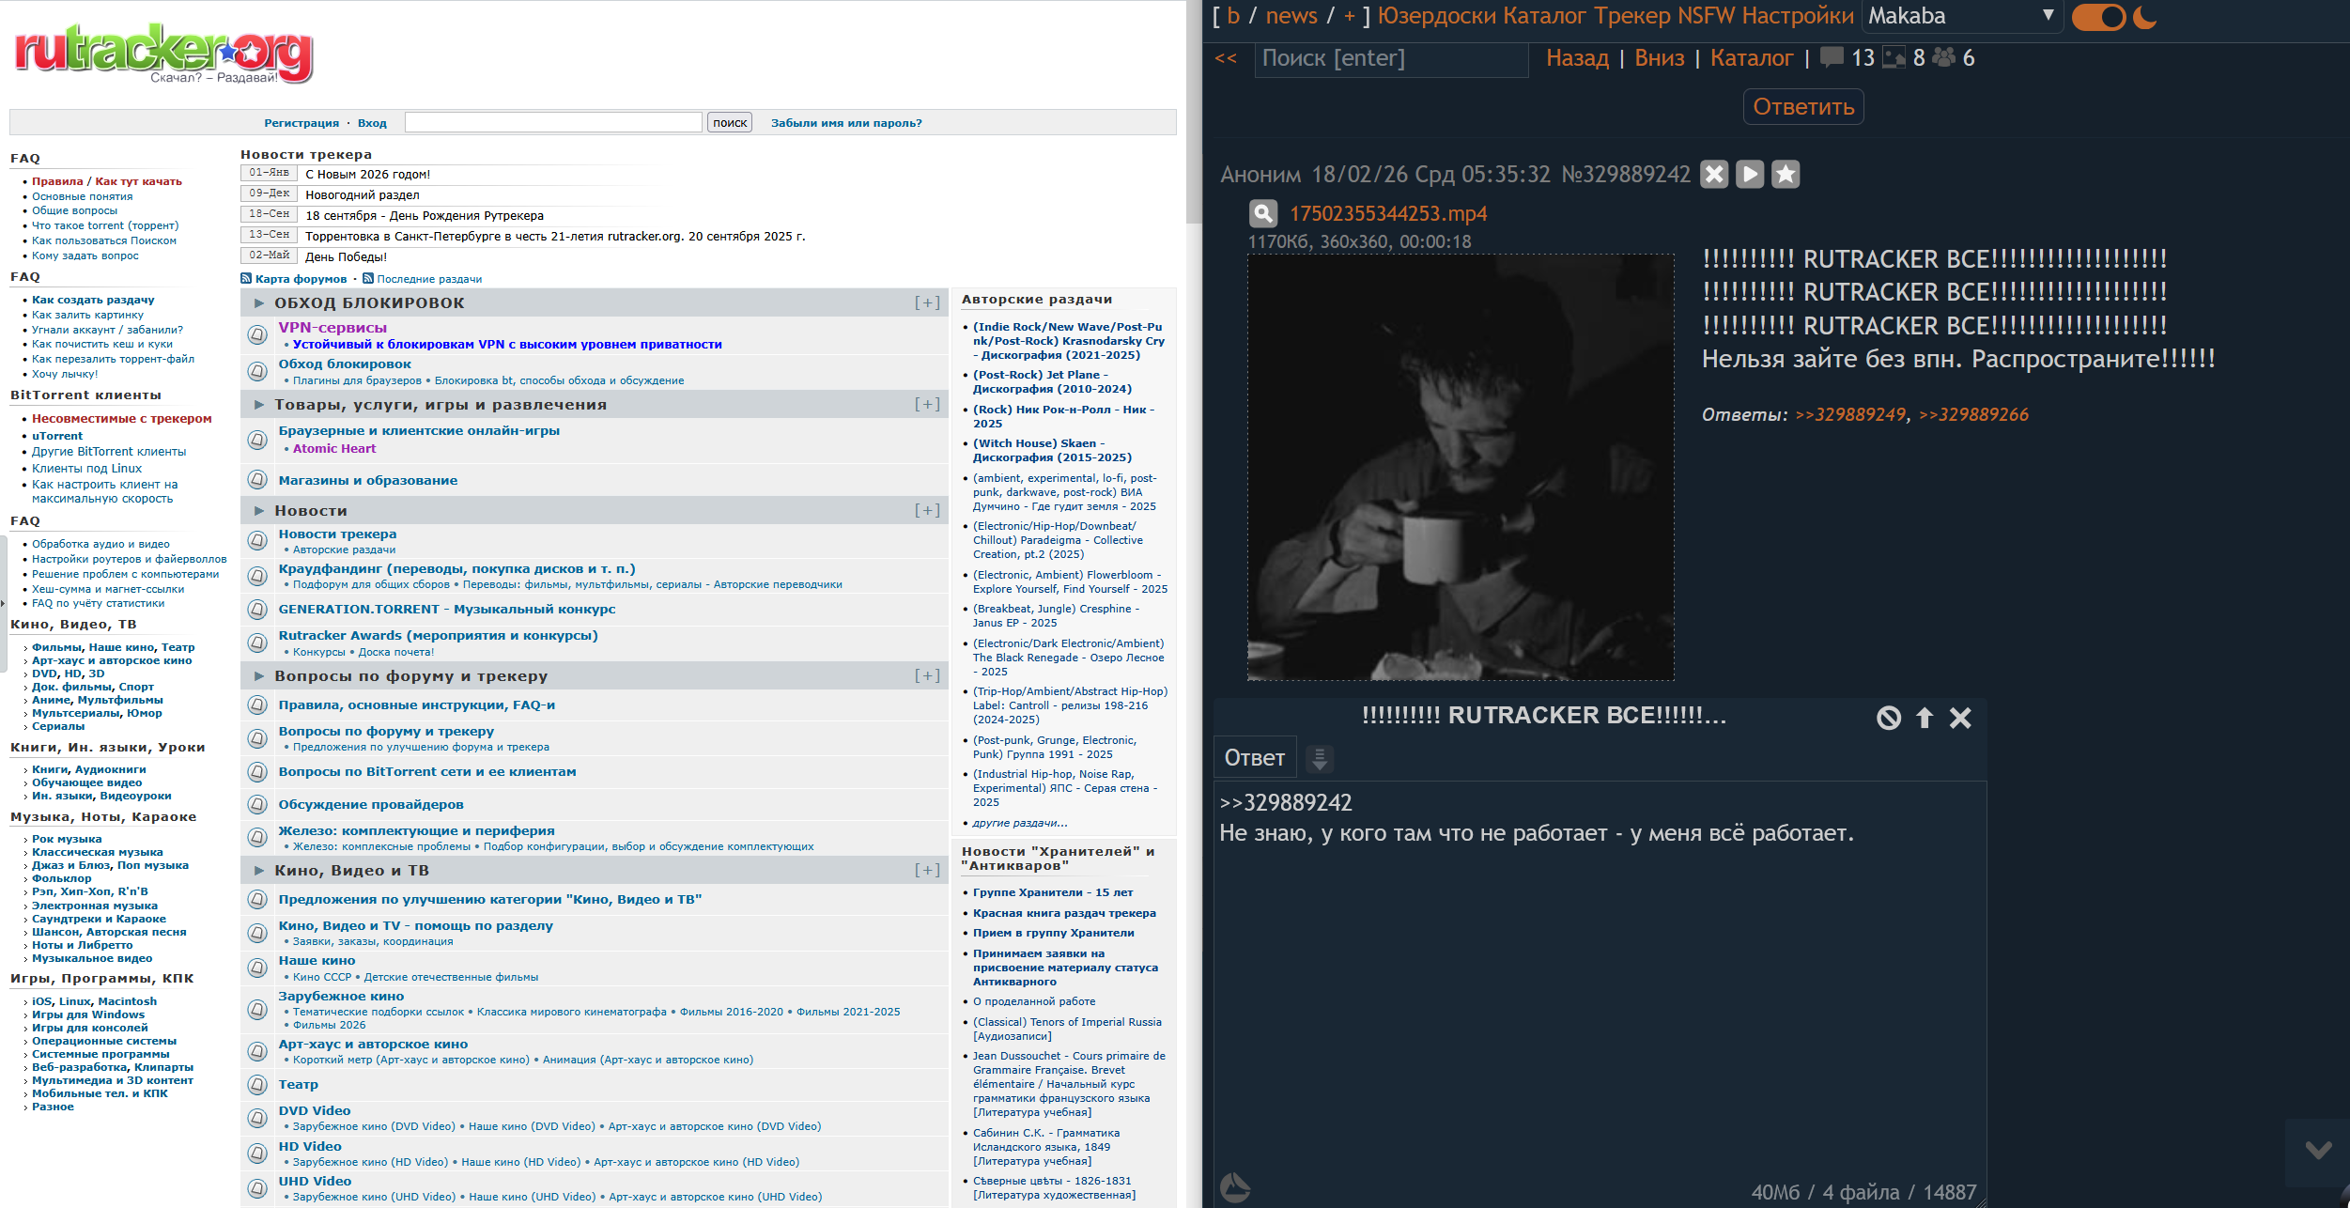Expand the ОБХОД БЛОКИРОВОК category [+]

point(927,303)
